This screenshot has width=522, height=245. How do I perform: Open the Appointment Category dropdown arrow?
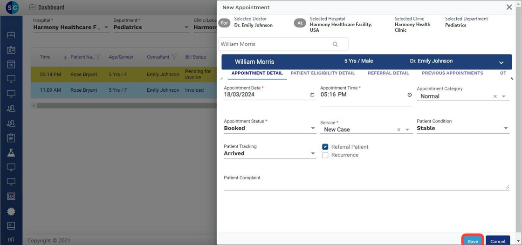(503, 96)
